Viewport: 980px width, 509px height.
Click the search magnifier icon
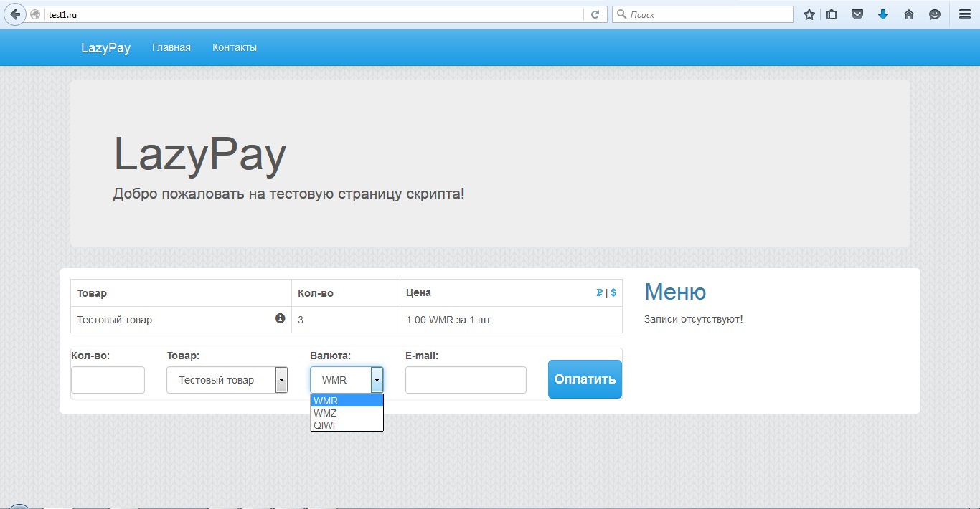click(622, 14)
